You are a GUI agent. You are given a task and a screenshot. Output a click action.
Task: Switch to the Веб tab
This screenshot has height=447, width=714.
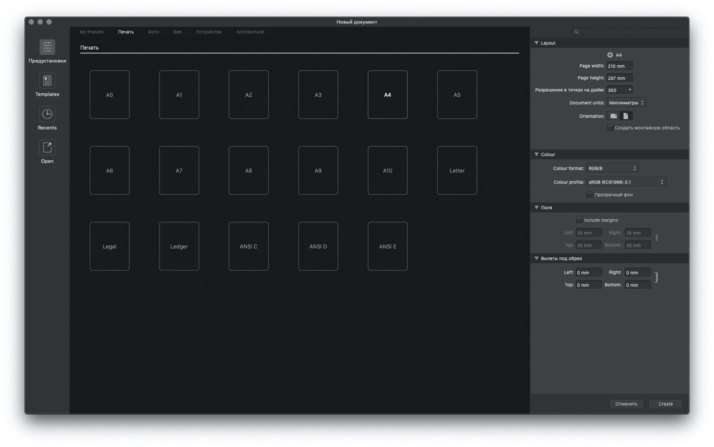coord(177,32)
